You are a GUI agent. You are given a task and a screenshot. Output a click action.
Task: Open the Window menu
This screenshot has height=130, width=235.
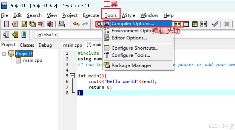click(149, 15)
